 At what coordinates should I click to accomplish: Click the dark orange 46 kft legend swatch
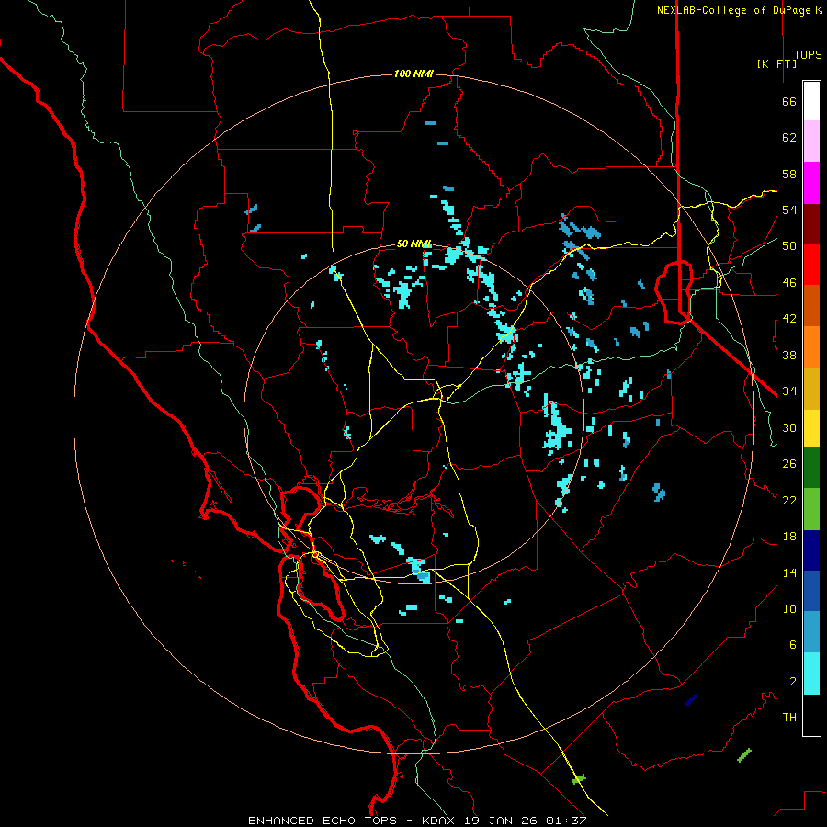click(x=811, y=305)
